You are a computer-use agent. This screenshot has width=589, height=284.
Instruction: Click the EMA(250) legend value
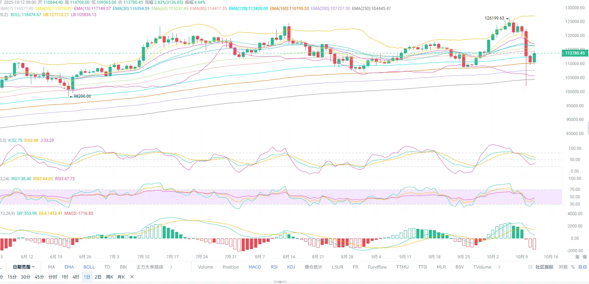371,9
